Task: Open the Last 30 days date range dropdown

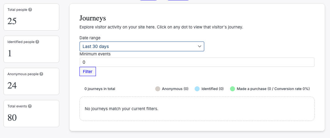Action: coord(142,46)
